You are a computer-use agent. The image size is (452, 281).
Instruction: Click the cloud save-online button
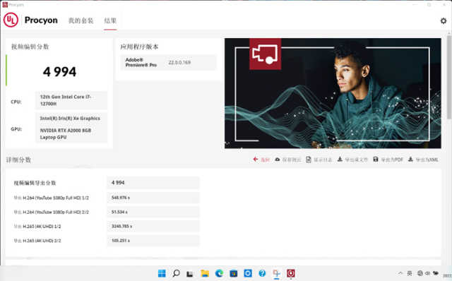tap(287, 160)
